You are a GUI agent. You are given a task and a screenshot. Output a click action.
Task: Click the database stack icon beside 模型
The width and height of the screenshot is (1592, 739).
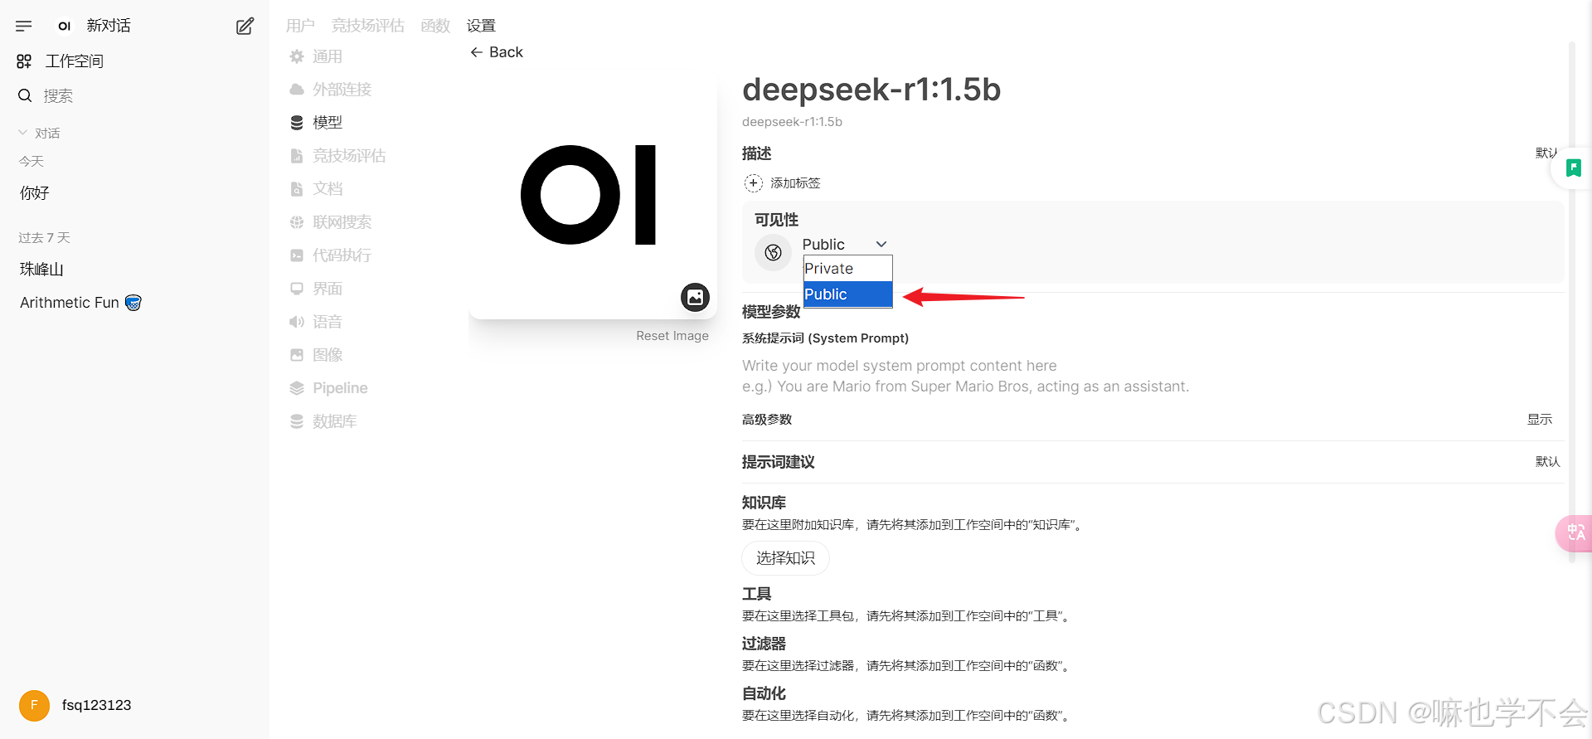297,123
